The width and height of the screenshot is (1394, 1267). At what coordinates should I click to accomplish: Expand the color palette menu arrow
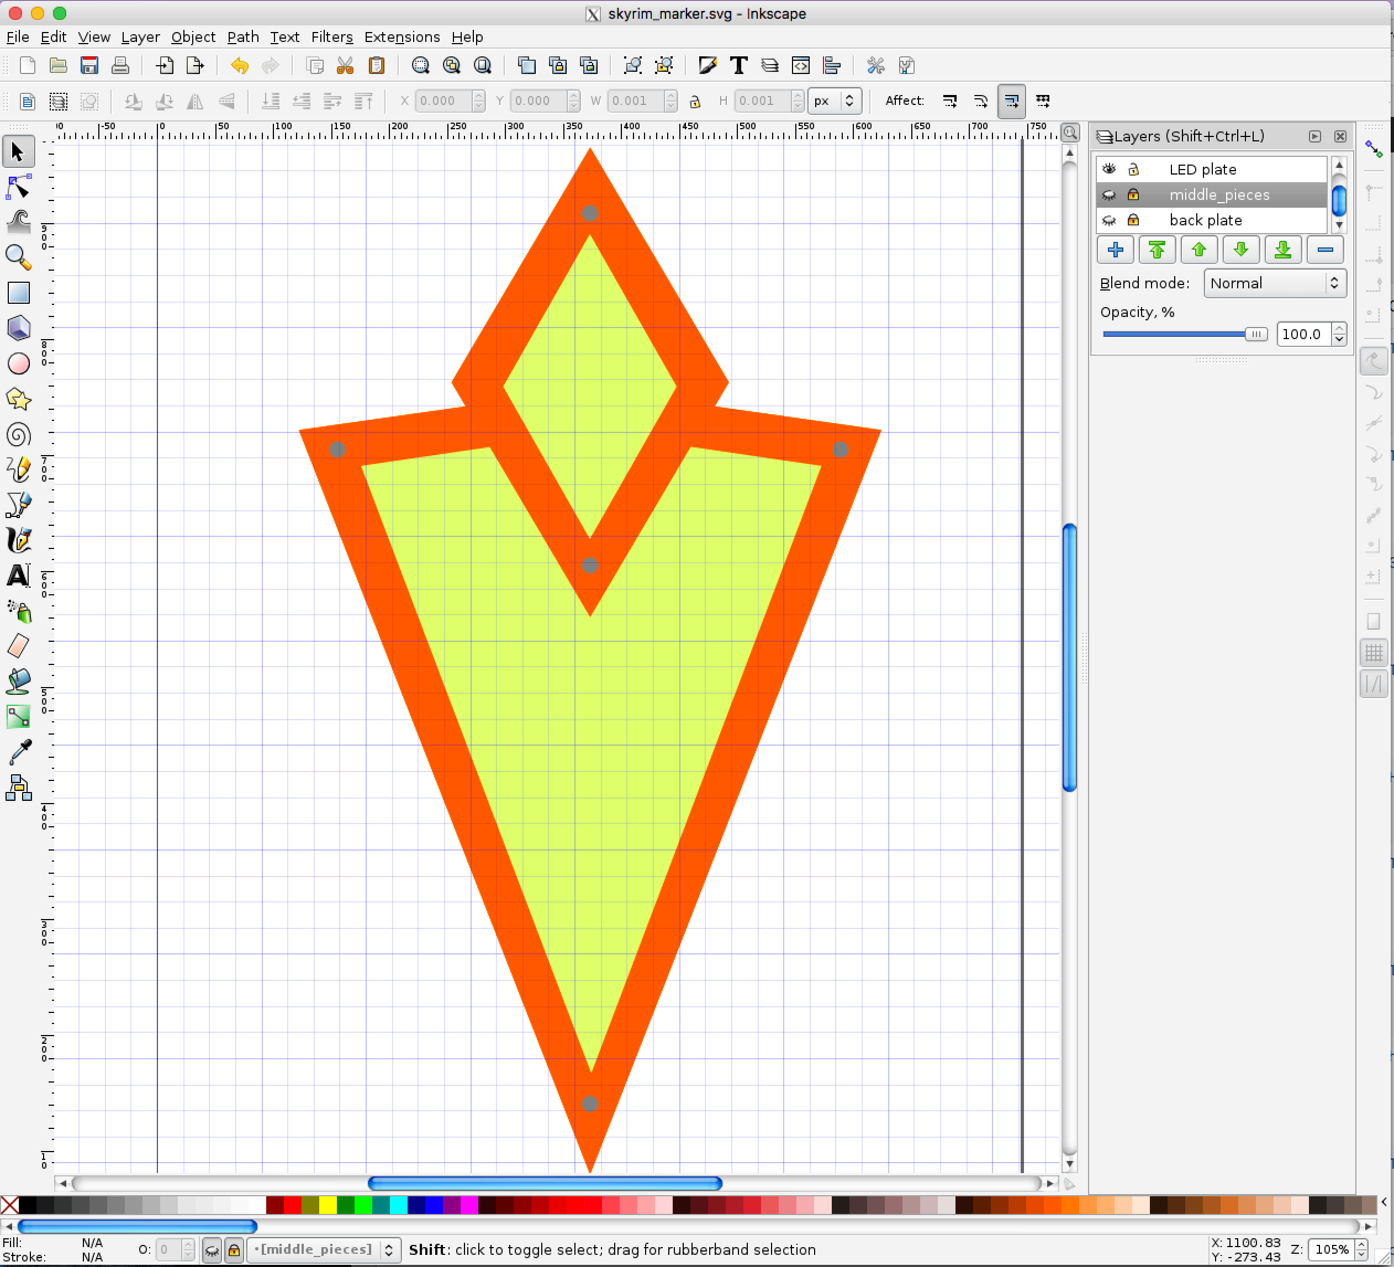(1384, 1203)
